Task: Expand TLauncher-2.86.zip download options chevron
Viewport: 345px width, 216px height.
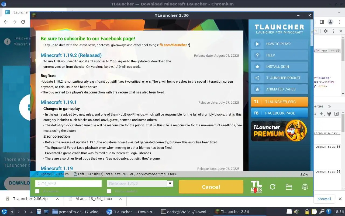Action: coord(57,199)
